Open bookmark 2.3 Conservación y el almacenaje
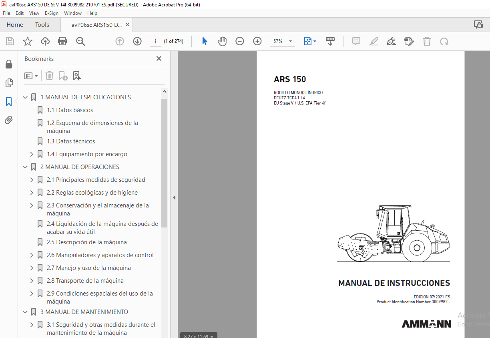 point(98,209)
